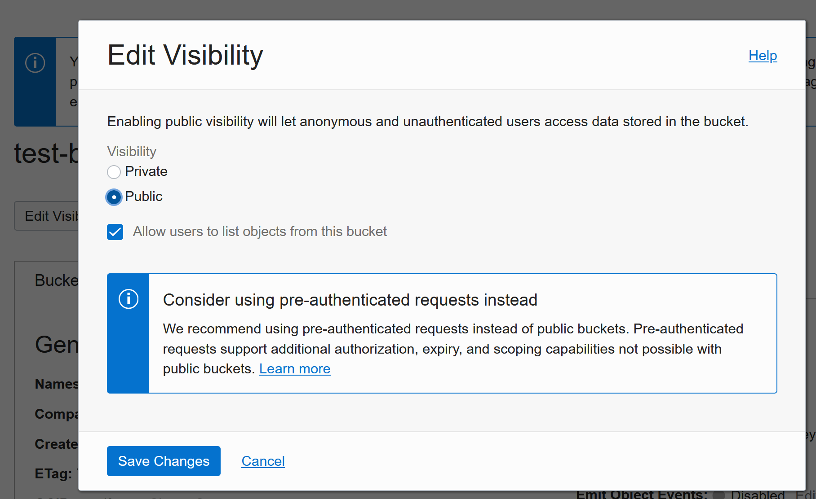Viewport: 816px width, 499px height.
Task: Uncheck Allow users to list objects checkbox
Action: click(x=115, y=232)
